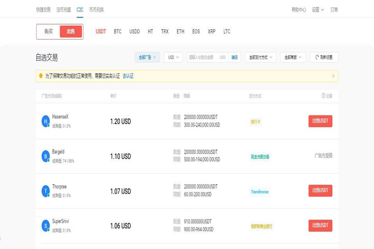Expand the 全部商家 merchant dropdown
Image resolution: width=374 pixels, height=249 pixels.
click(x=293, y=57)
